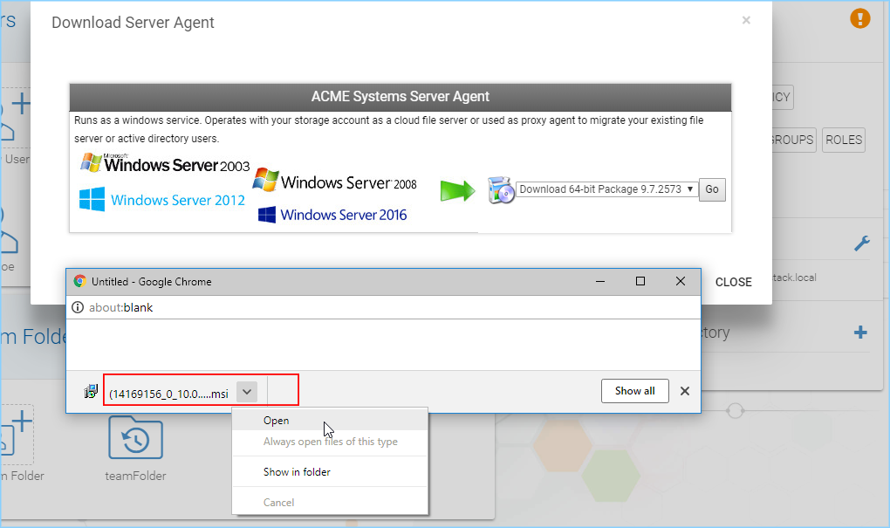
Task: Click the add user plus icon
Action: pyautogui.click(x=22, y=103)
